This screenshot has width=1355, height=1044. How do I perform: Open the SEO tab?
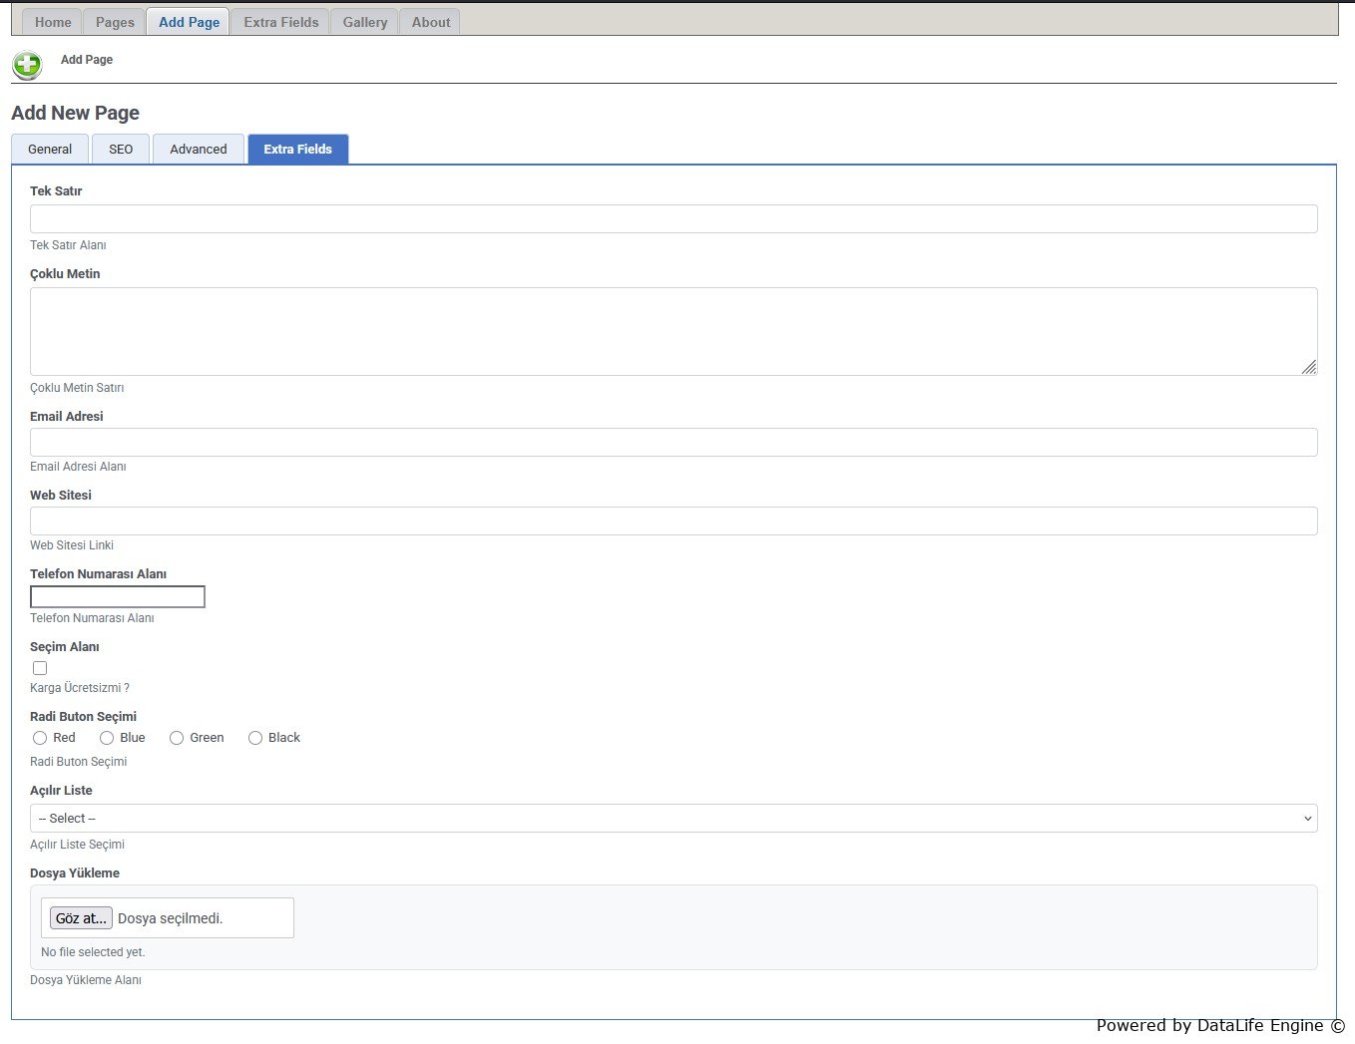click(121, 150)
